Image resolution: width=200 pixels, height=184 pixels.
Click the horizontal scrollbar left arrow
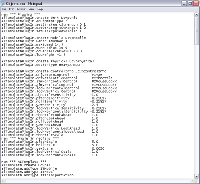3,181
